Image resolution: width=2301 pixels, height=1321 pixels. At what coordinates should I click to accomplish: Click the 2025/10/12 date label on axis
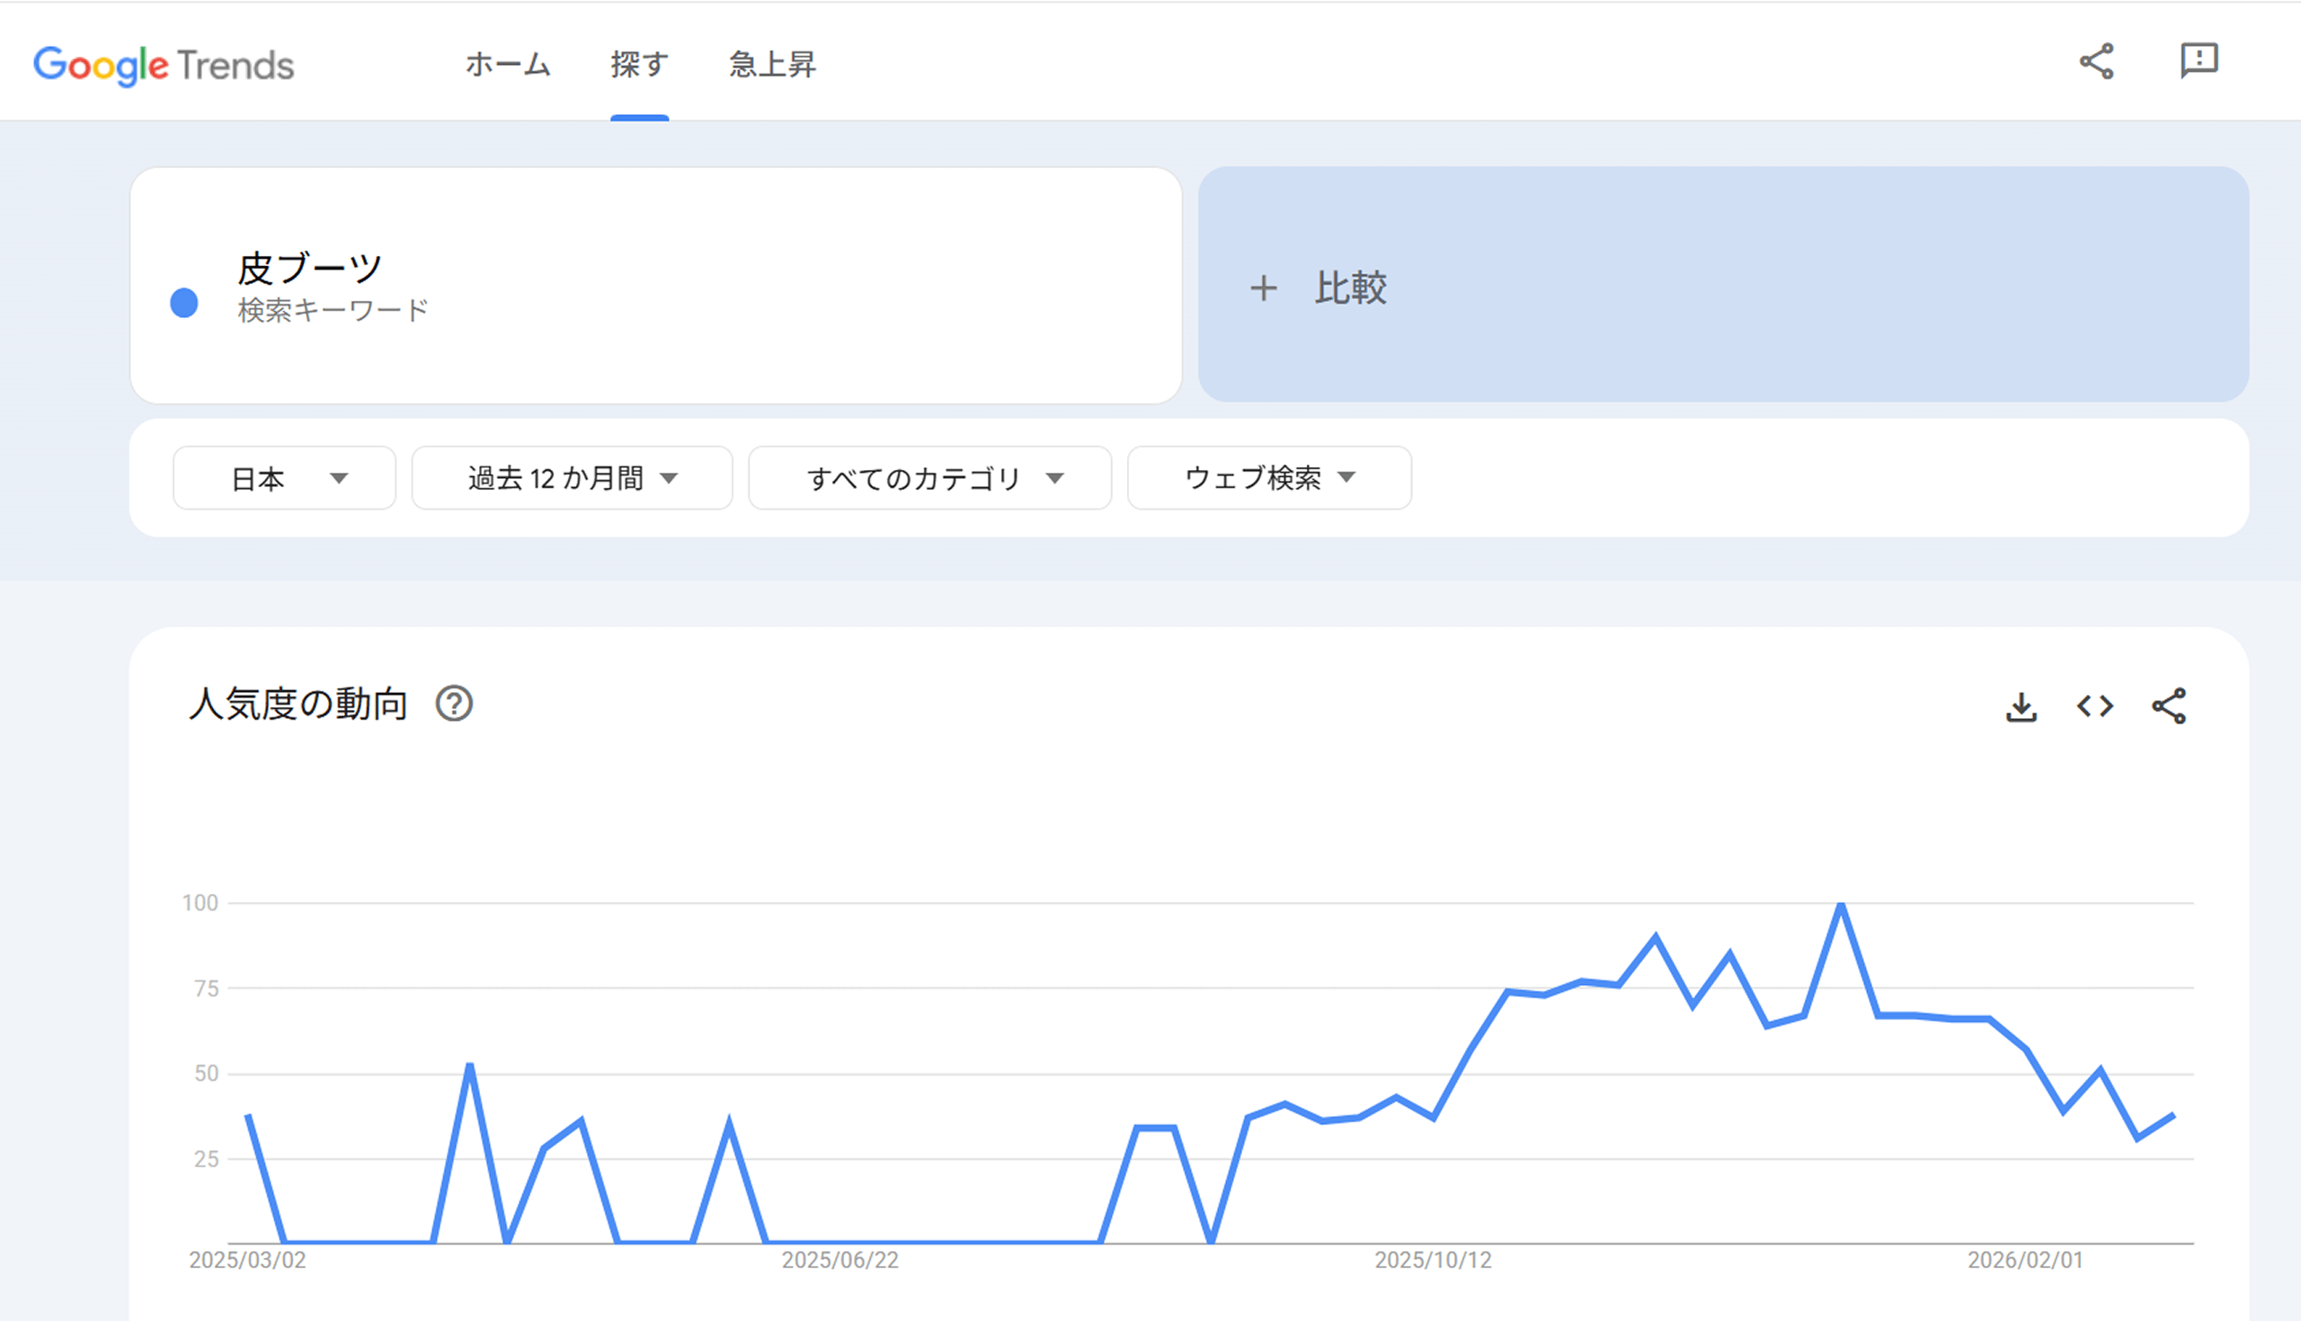click(x=1433, y=1260)
